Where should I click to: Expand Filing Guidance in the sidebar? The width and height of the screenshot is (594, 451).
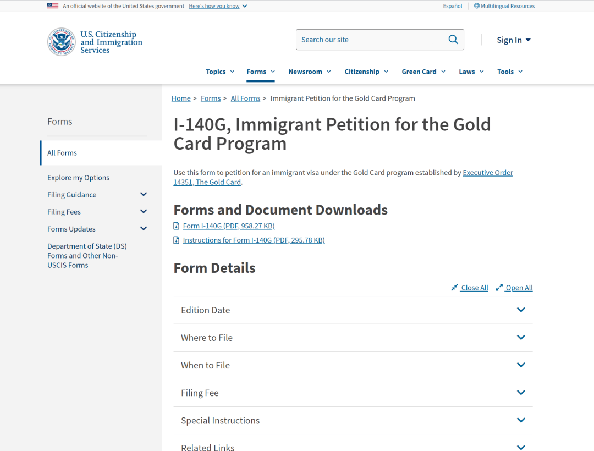(x=144, y=195)
